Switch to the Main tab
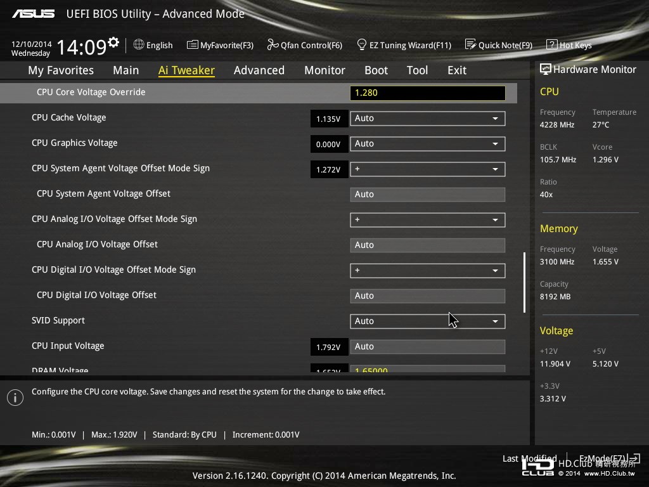Screen dimensions: 649x487 click(x=126, y=70)
